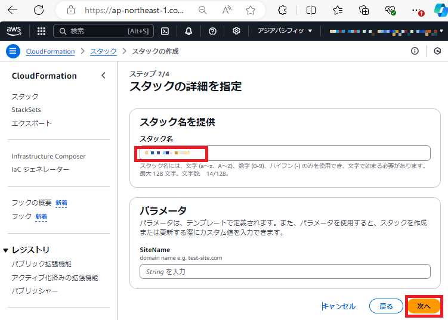Reload the page with refresh icon
This screenshot has height=320, width=448.
(39, 10)
